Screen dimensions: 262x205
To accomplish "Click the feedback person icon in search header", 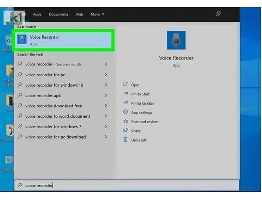I will point(218,14).
